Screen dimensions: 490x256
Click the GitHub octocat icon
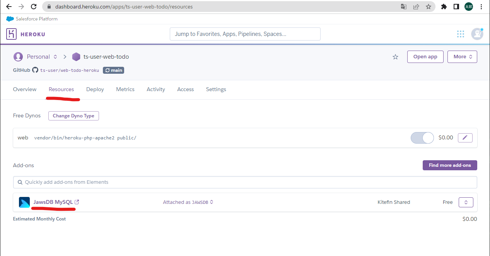35,70
